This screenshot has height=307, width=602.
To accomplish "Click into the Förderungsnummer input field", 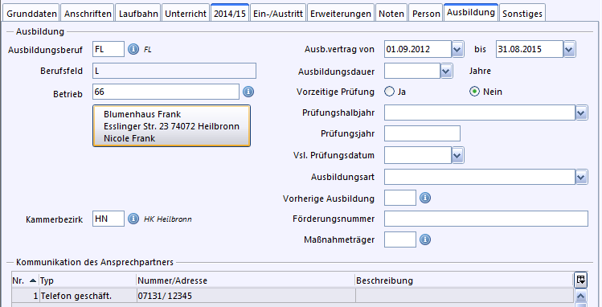I will point(486,219).
